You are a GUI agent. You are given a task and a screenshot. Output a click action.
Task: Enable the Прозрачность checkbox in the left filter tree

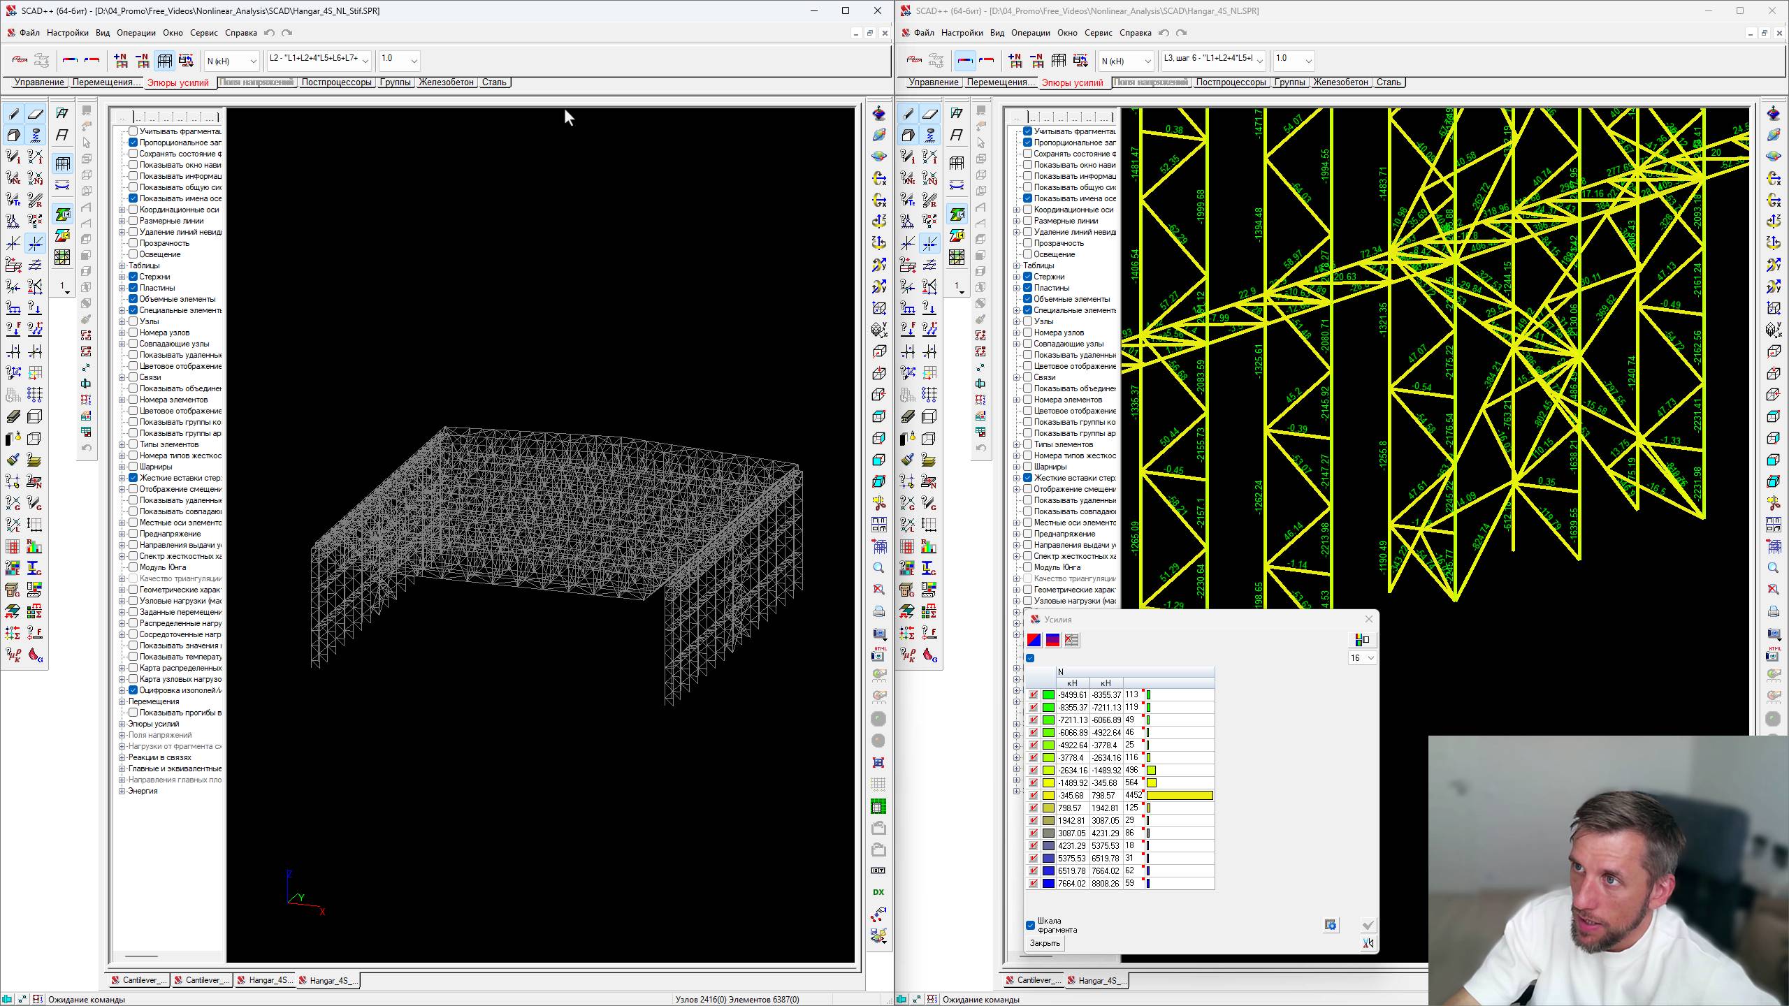point(133,243)
